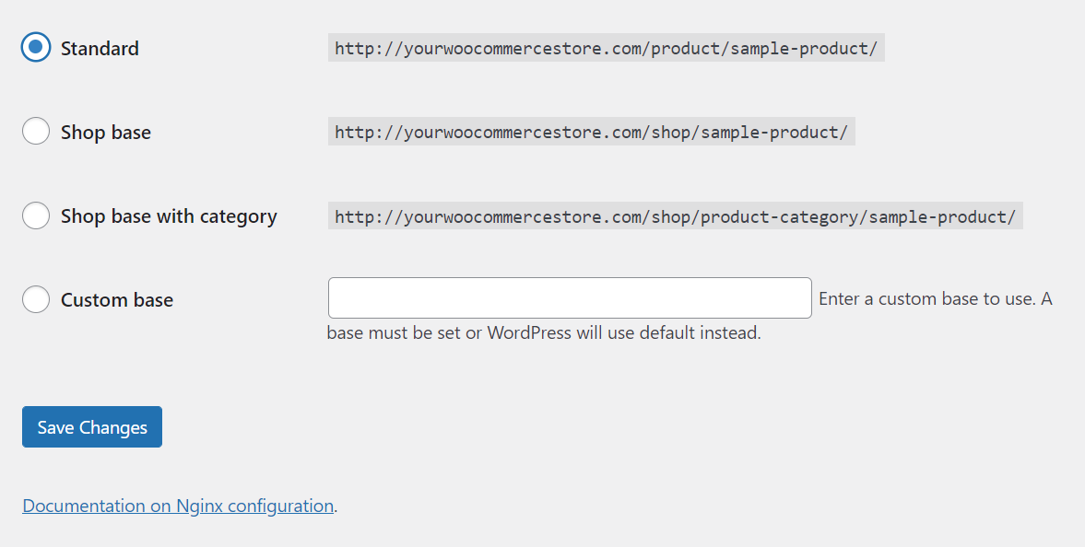Viewport: 1085px width, 547px height.
Task: Click the /shop/product-category/sample-product/ example URL
Action: click(x=675, y=217)
